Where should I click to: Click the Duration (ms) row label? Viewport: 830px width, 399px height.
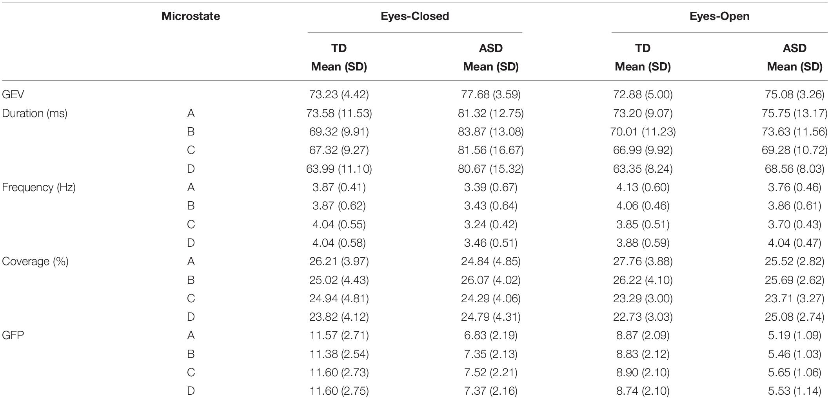[35, 113]
